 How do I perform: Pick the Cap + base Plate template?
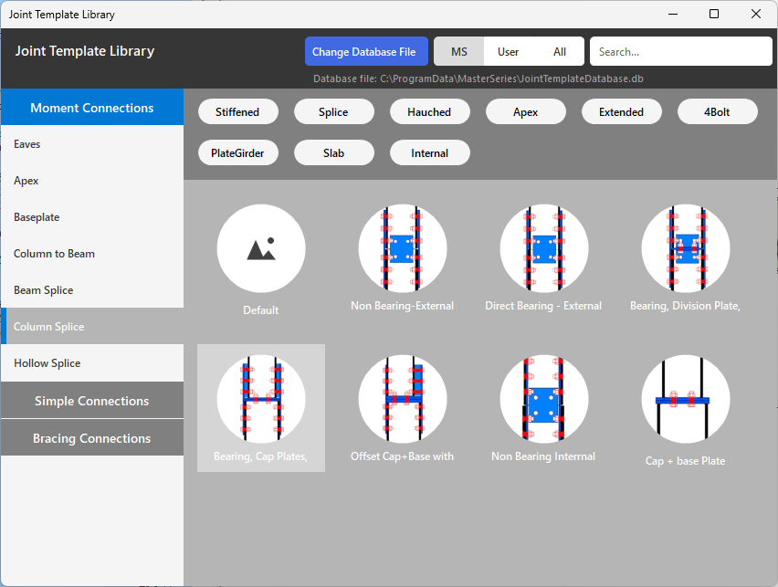point(685,399)
